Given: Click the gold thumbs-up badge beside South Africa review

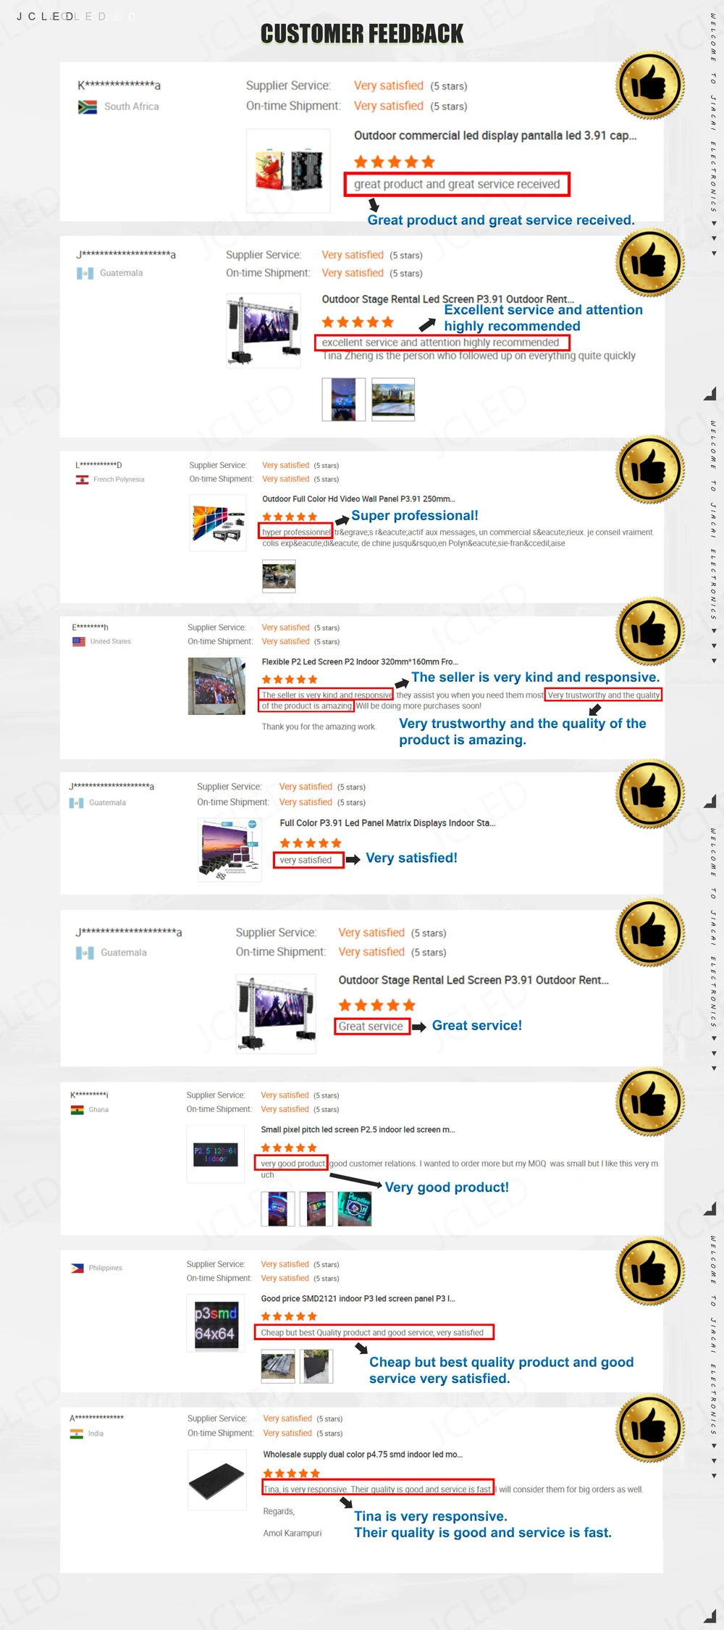Looking at the screenshot, I should tap(650, 85).
